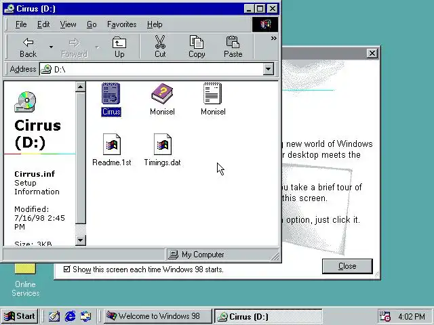Click Close button in Welcome window
This screenshot has height=325, width=434.
click(347, 266)
